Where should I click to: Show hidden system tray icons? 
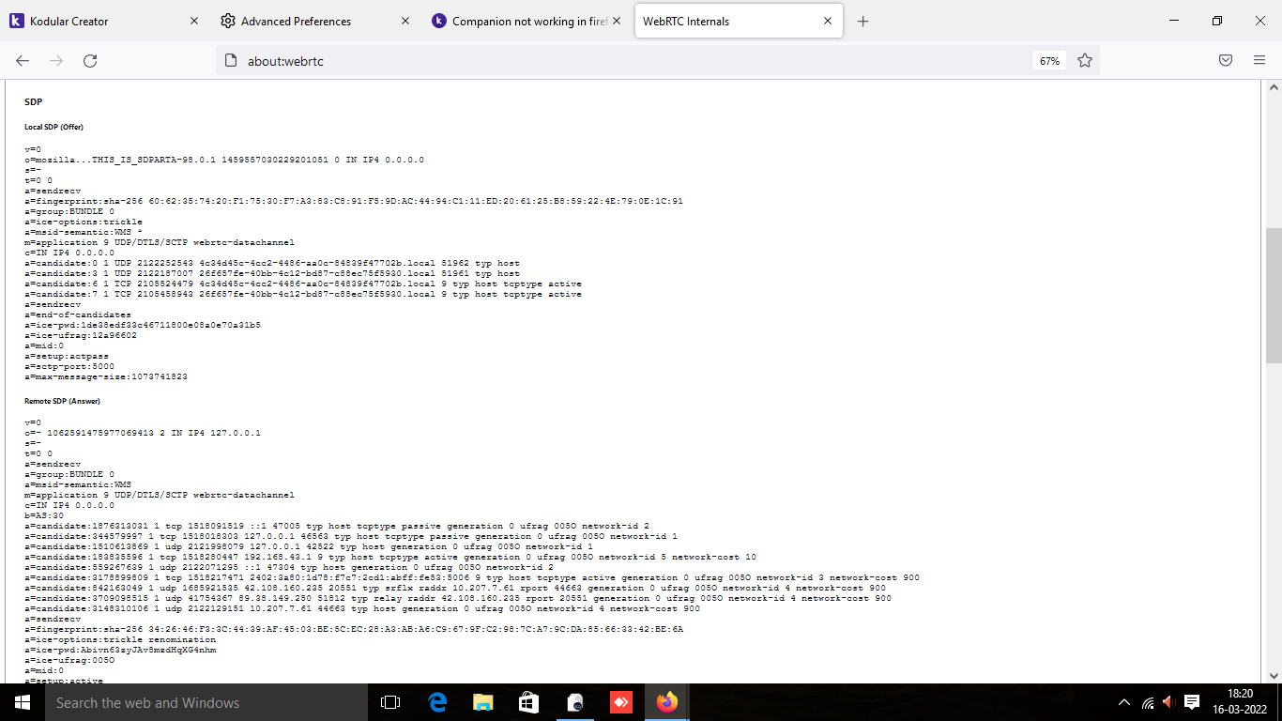1124,702
